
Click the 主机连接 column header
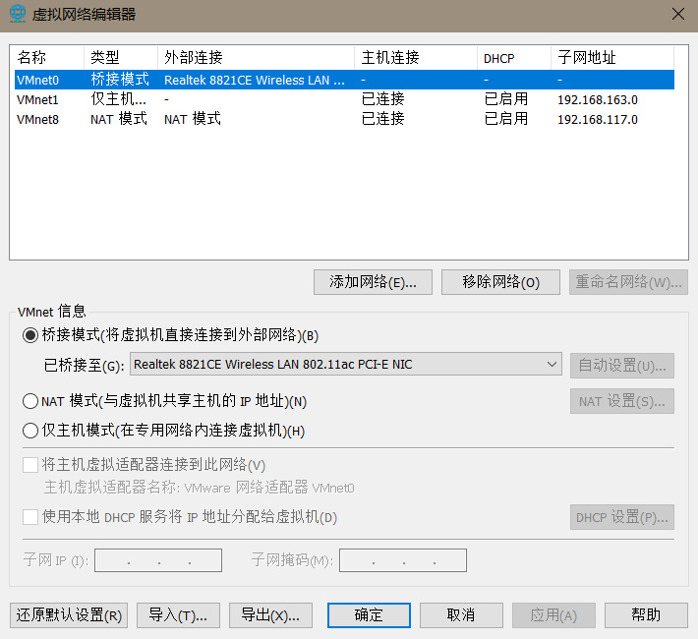coord(416,57)
